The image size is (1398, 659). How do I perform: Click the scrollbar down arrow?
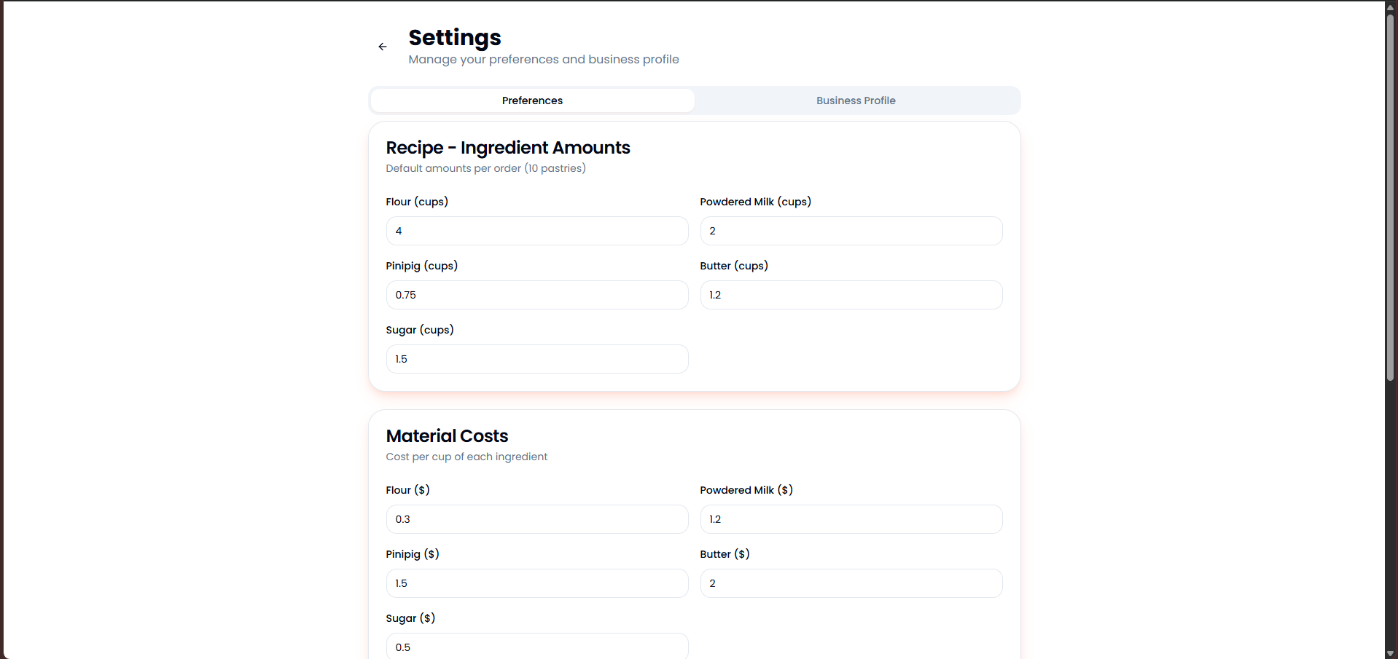pyautogui.click(x=1391, y=653)
